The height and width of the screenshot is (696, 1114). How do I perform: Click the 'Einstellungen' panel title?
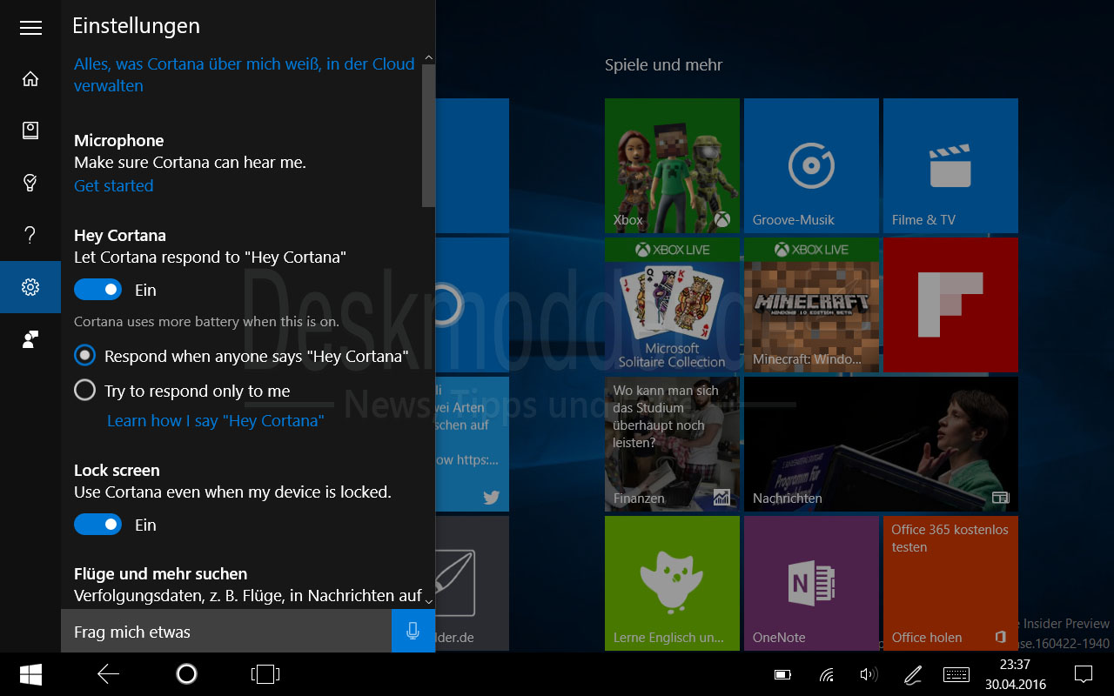pos(136,26)
